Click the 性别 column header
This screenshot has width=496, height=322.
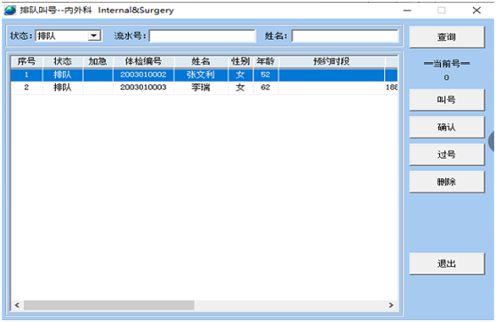[240, 61]
